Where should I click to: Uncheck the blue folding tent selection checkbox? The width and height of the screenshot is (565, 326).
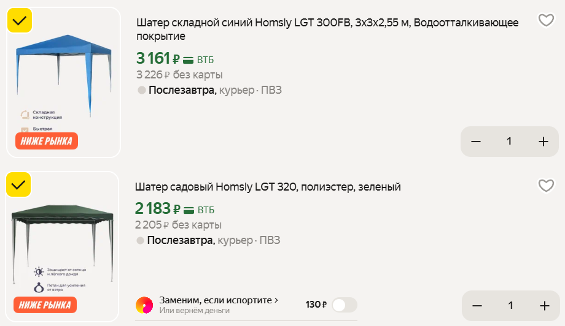click(19, 20)
